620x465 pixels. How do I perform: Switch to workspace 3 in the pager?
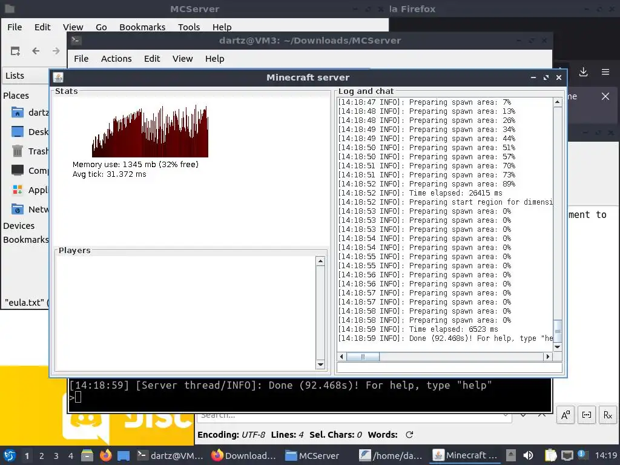pyautogui.click(x=56, y=456)
